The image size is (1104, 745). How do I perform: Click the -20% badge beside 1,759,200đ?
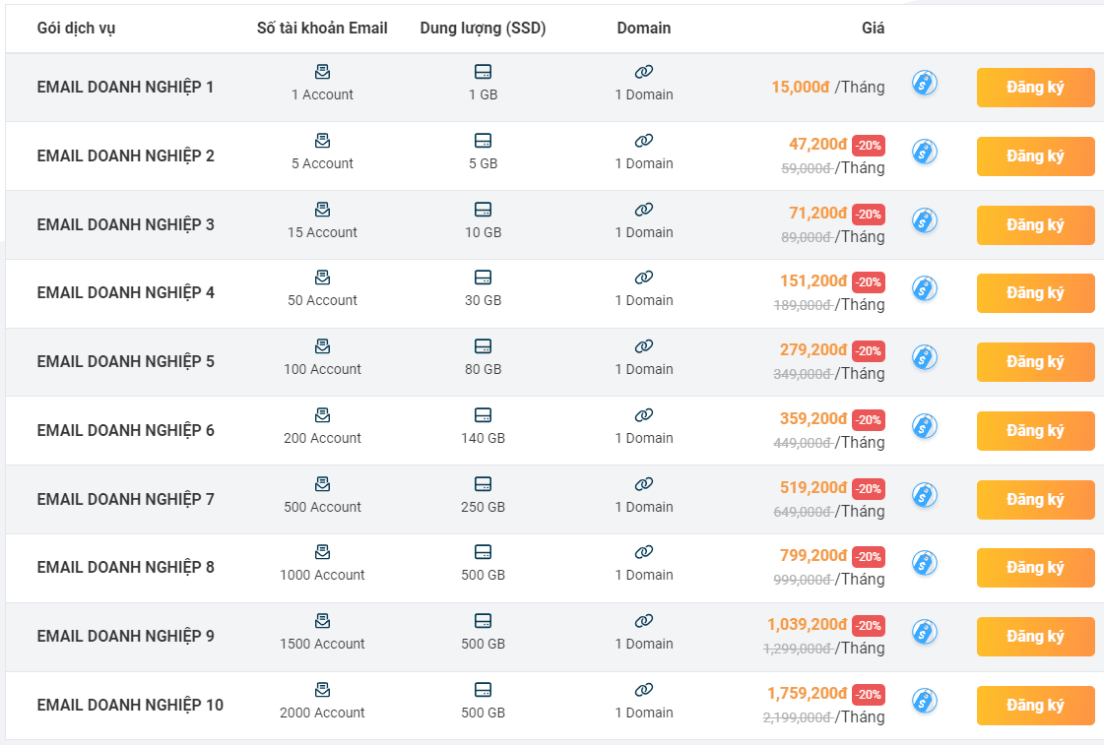tap(869, 695)
